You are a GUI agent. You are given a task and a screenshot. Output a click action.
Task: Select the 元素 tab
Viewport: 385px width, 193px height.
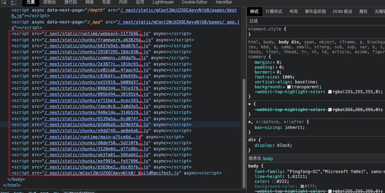coord(31,2)
